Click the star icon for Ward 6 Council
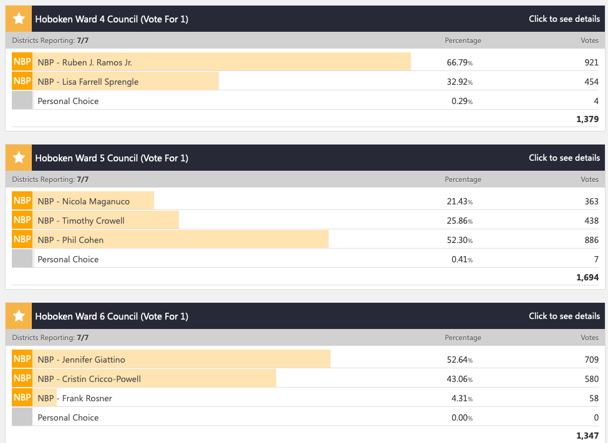The height and width of the screenshot is (443, 608). pyautogui.click(x=19, y=316)
